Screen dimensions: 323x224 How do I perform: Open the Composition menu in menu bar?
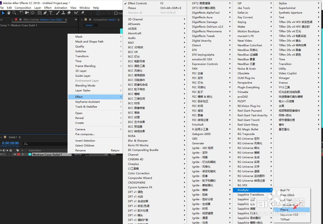coord(23,8)
